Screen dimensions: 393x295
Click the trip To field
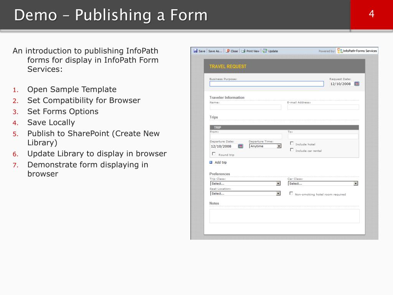(x=323, y=136)
